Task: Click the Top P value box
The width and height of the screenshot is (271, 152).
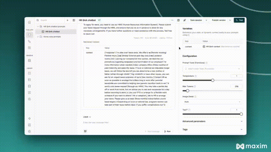Action: 236,110
